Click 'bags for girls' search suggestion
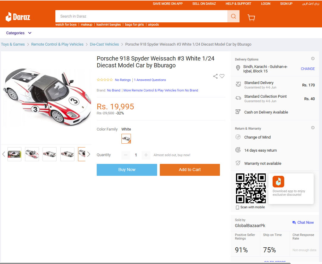322x264 pixels. pos(134,24)
